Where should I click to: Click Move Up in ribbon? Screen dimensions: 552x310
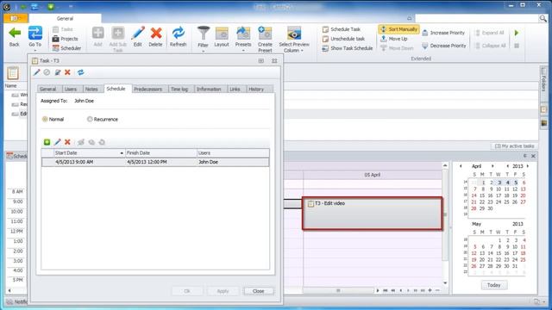pyautogui.click(x=394, y=39)
